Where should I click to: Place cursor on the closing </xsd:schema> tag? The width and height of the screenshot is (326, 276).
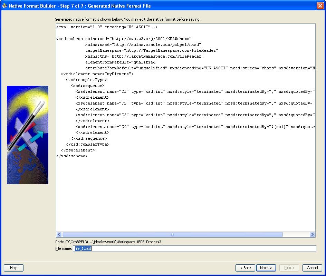[x=72, y=156]
